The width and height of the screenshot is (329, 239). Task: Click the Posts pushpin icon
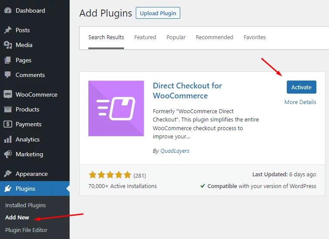[x=8, y=30]
